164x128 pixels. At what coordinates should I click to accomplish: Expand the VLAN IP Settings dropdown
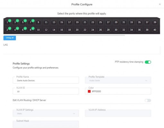(x=46, y=113)
